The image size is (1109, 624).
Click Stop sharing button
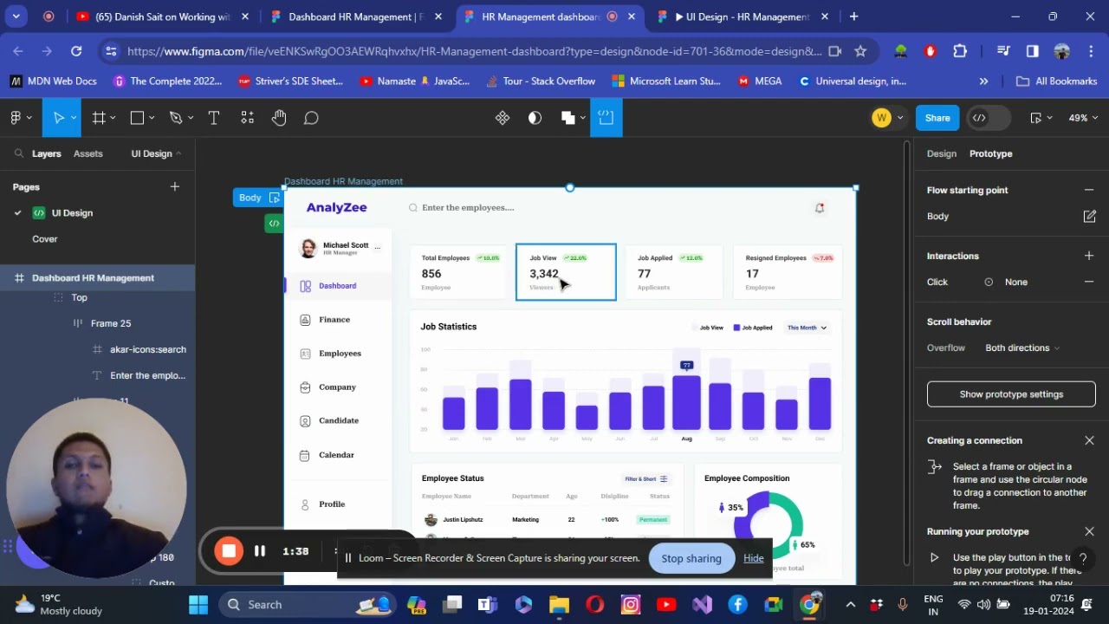691,558
